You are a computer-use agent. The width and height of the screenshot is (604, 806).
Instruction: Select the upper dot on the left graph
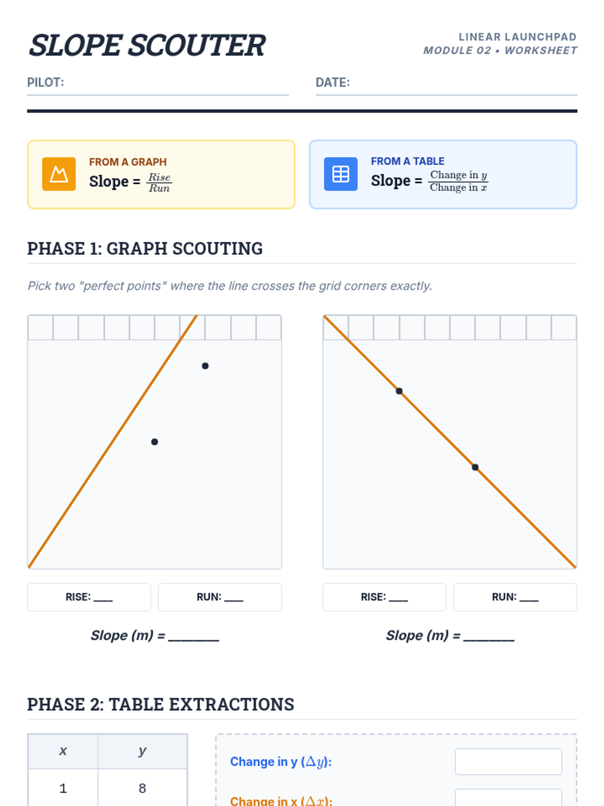[x=205, y=366]
